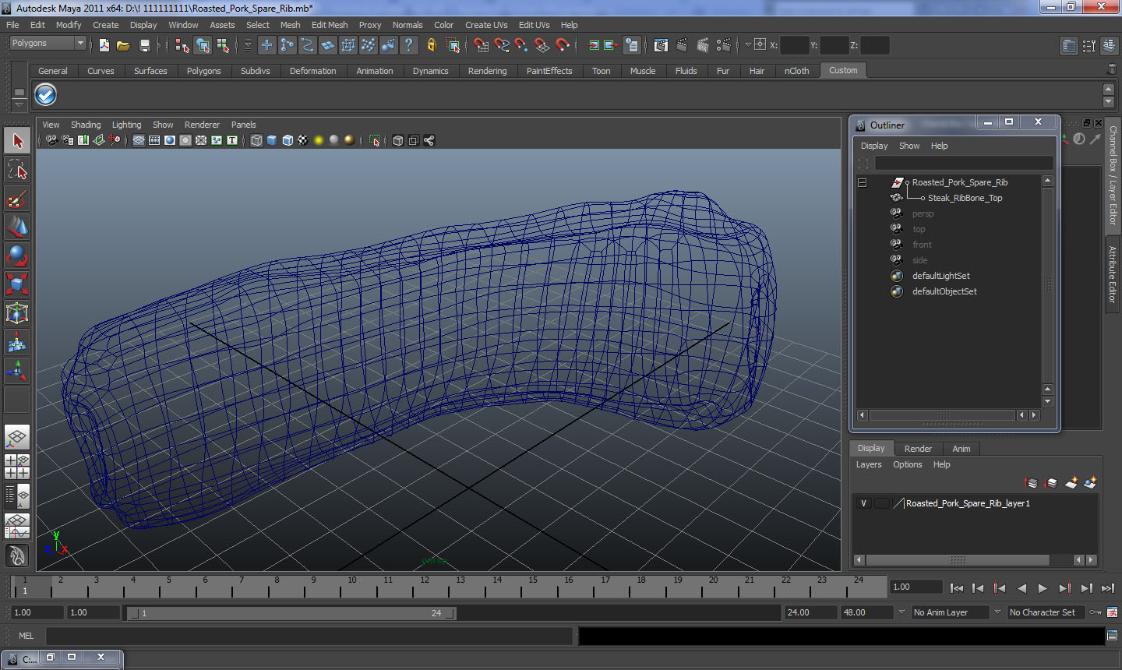Click the Open Scene folder icon

pos(123,45)
